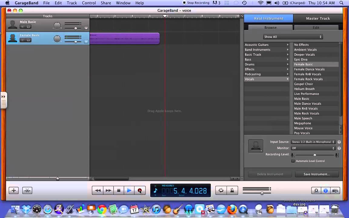Click the Female Basic track silhouette icon

coord(12,38)
